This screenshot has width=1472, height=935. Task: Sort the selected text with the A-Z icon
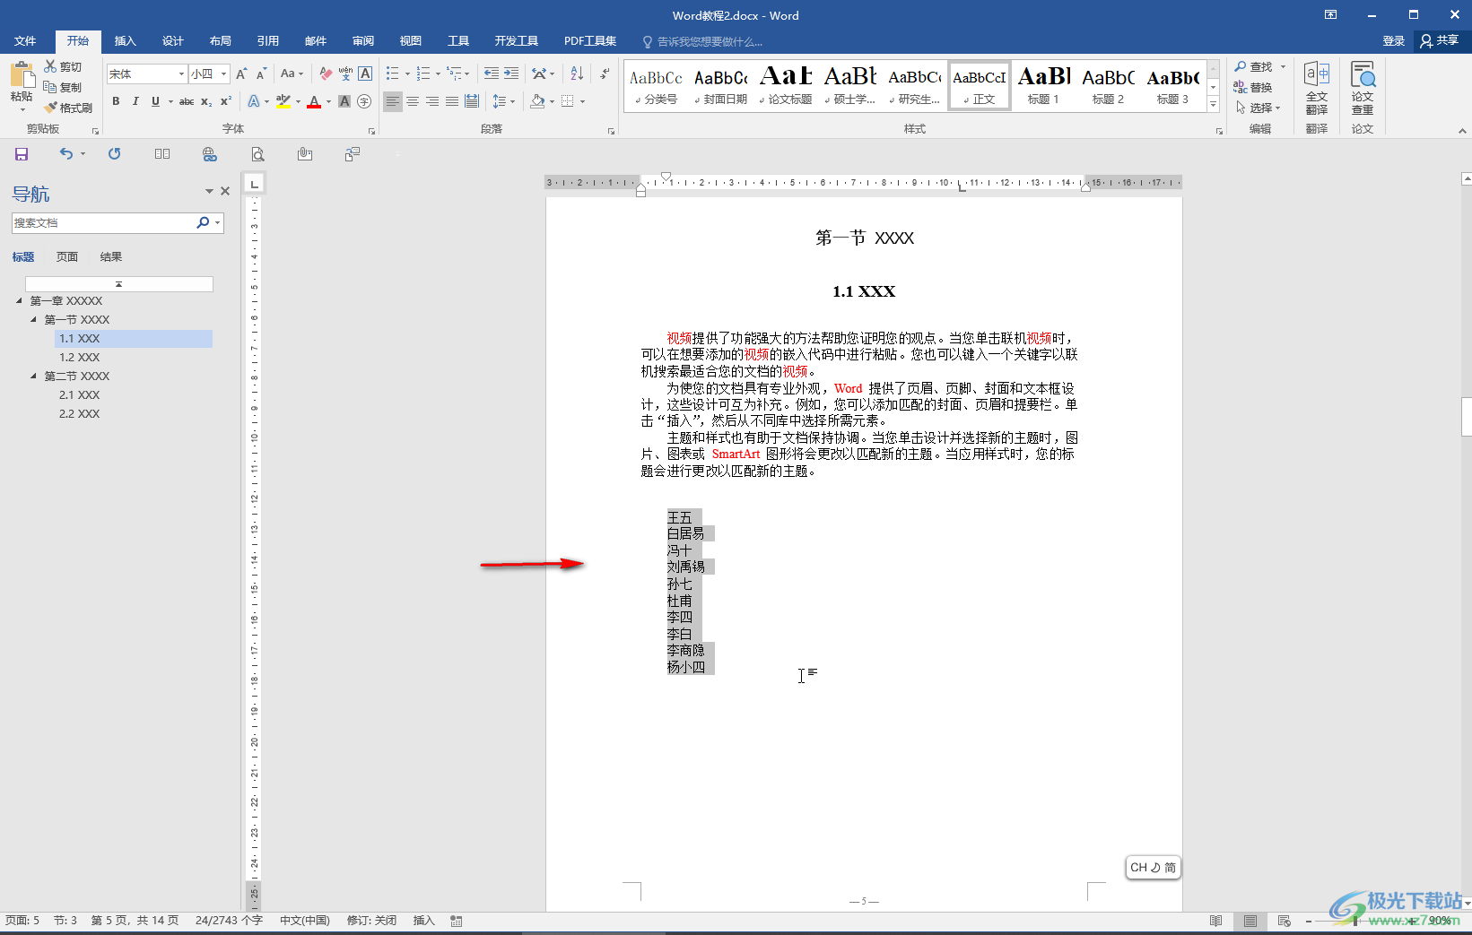[x=577, y=74]
